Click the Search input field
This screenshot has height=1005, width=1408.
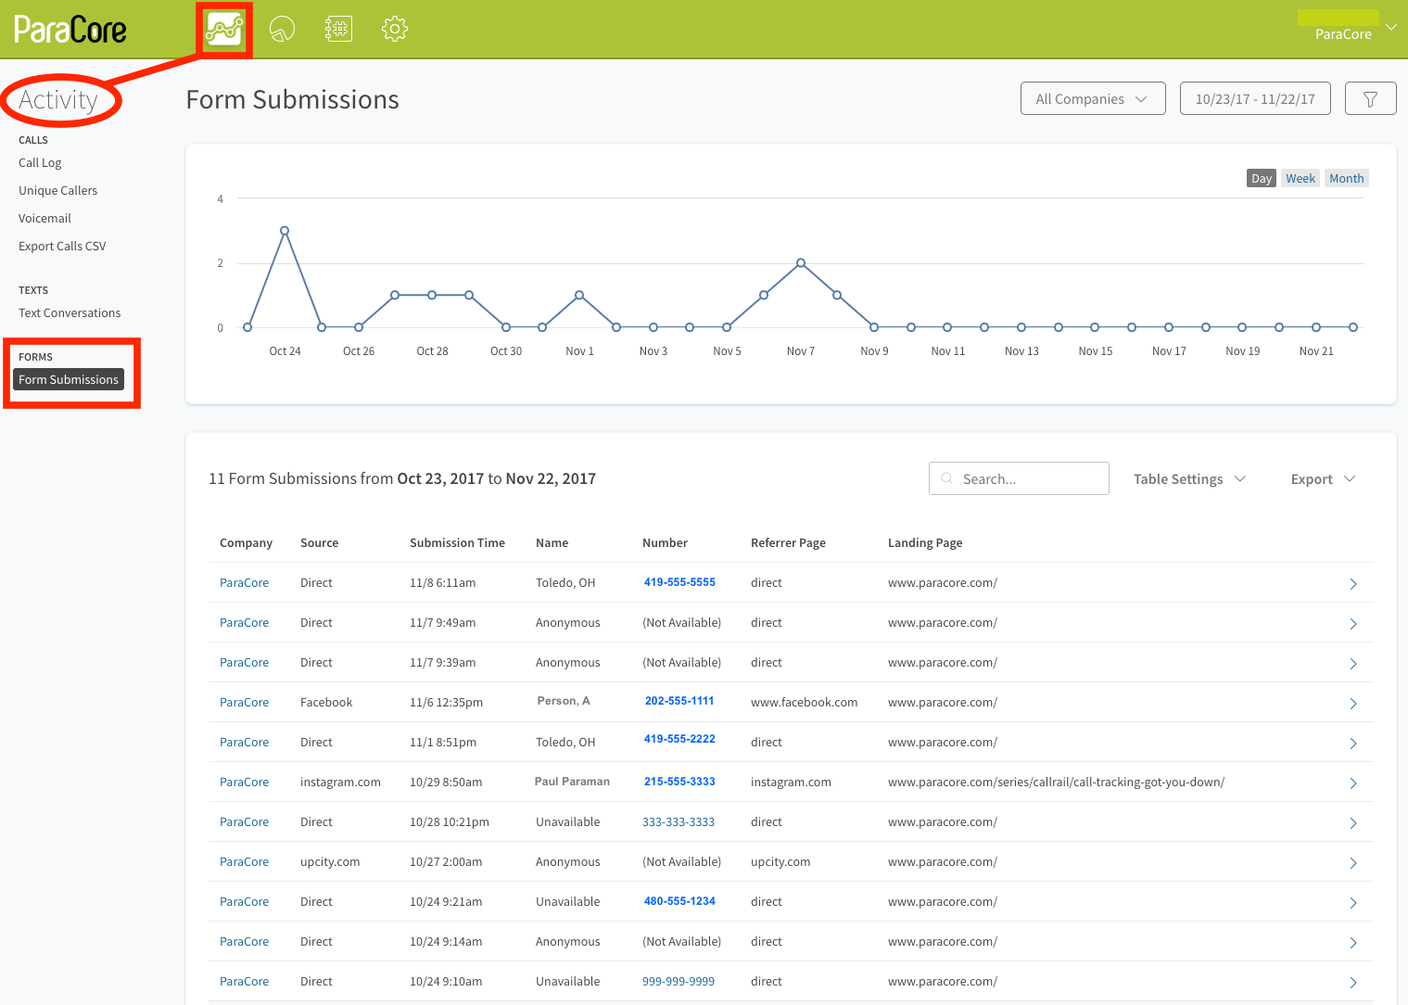[x=1019, y=478]
